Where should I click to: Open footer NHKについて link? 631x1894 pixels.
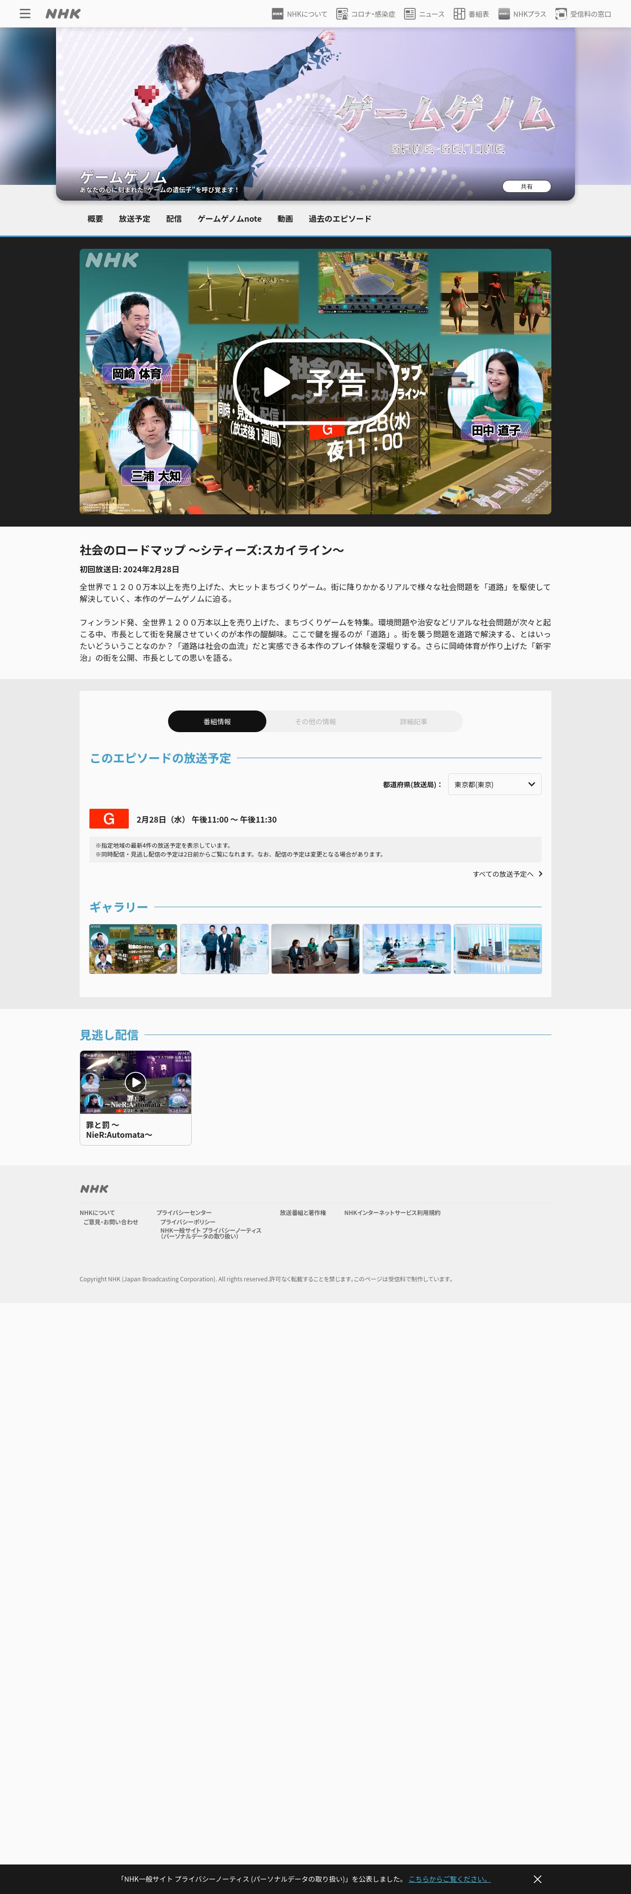pyautogui.click(x=97, y=1213)
